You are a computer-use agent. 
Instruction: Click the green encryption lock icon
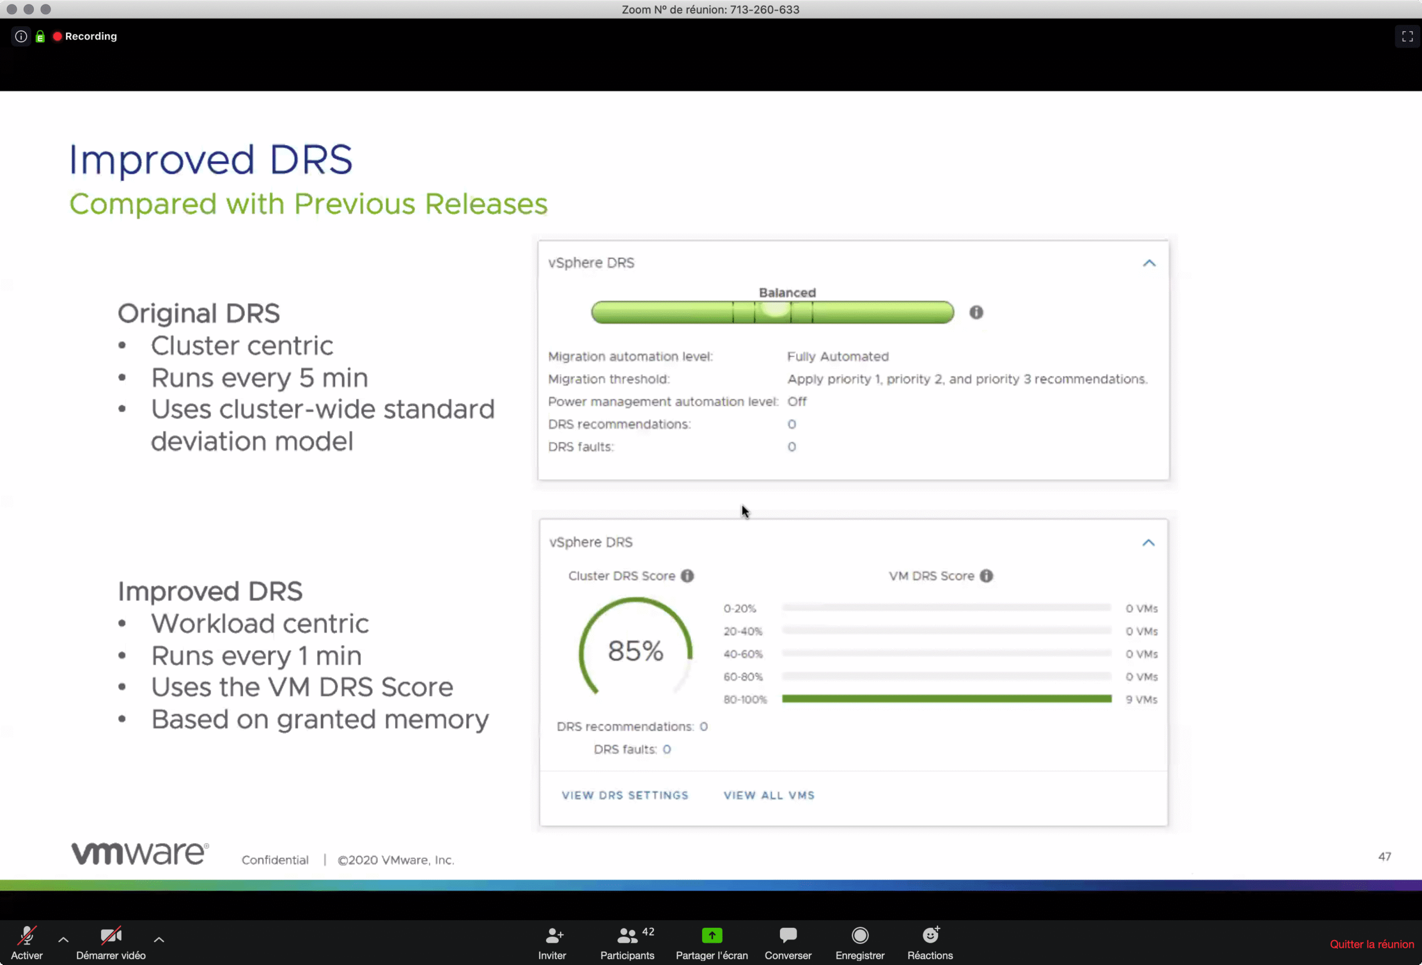pyautogui.click(x=41, y=37)
